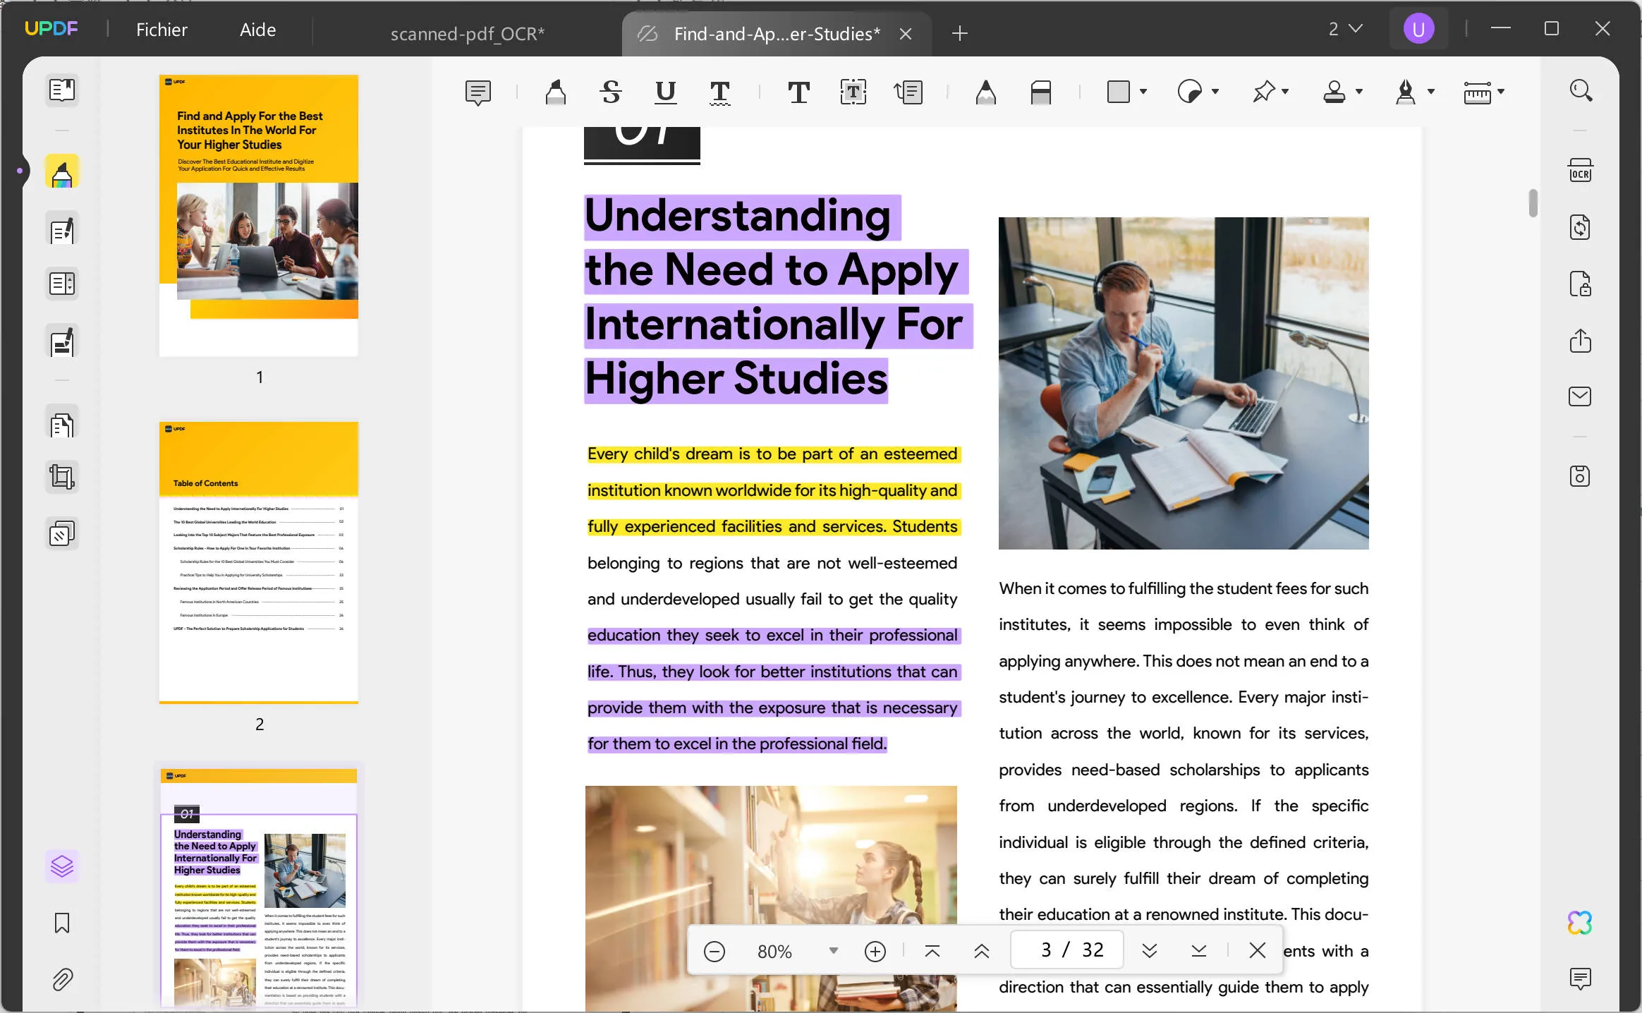The image size is (1642, 1013).
Task: Select the Pencil drawing tool
Action: click(986, 92)
